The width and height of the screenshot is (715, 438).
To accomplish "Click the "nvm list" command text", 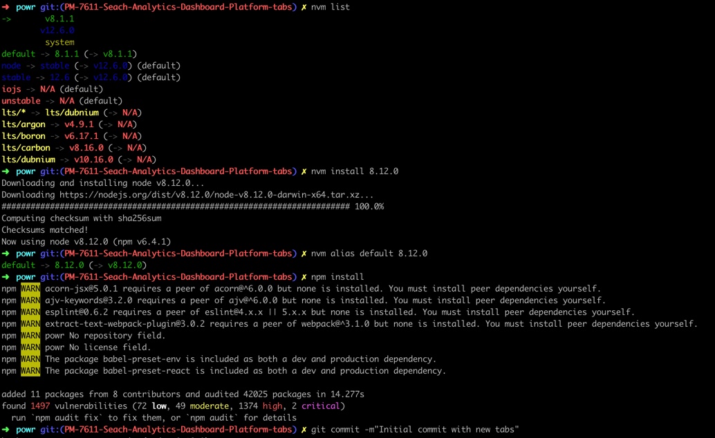I will [331, 7].
